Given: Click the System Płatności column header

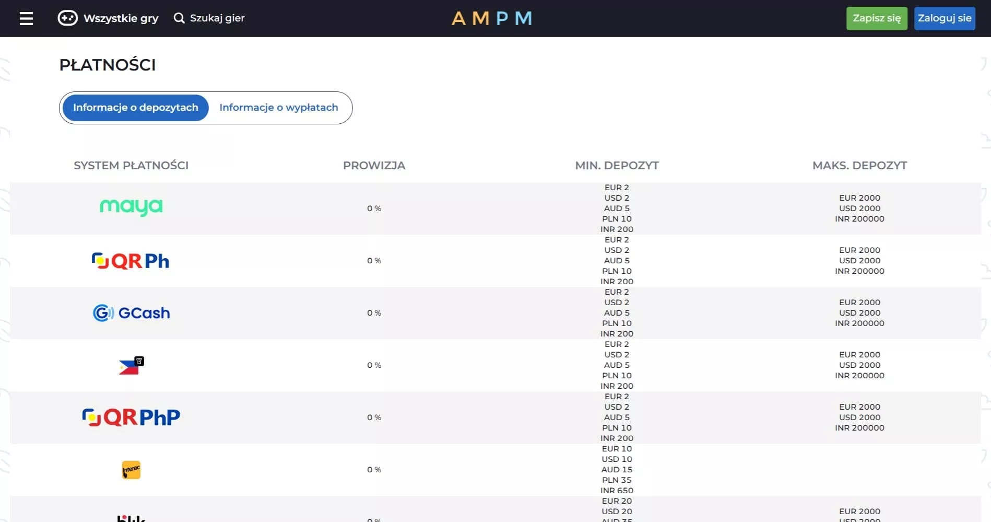Looking at the screenshot, I should pos(131,166).
